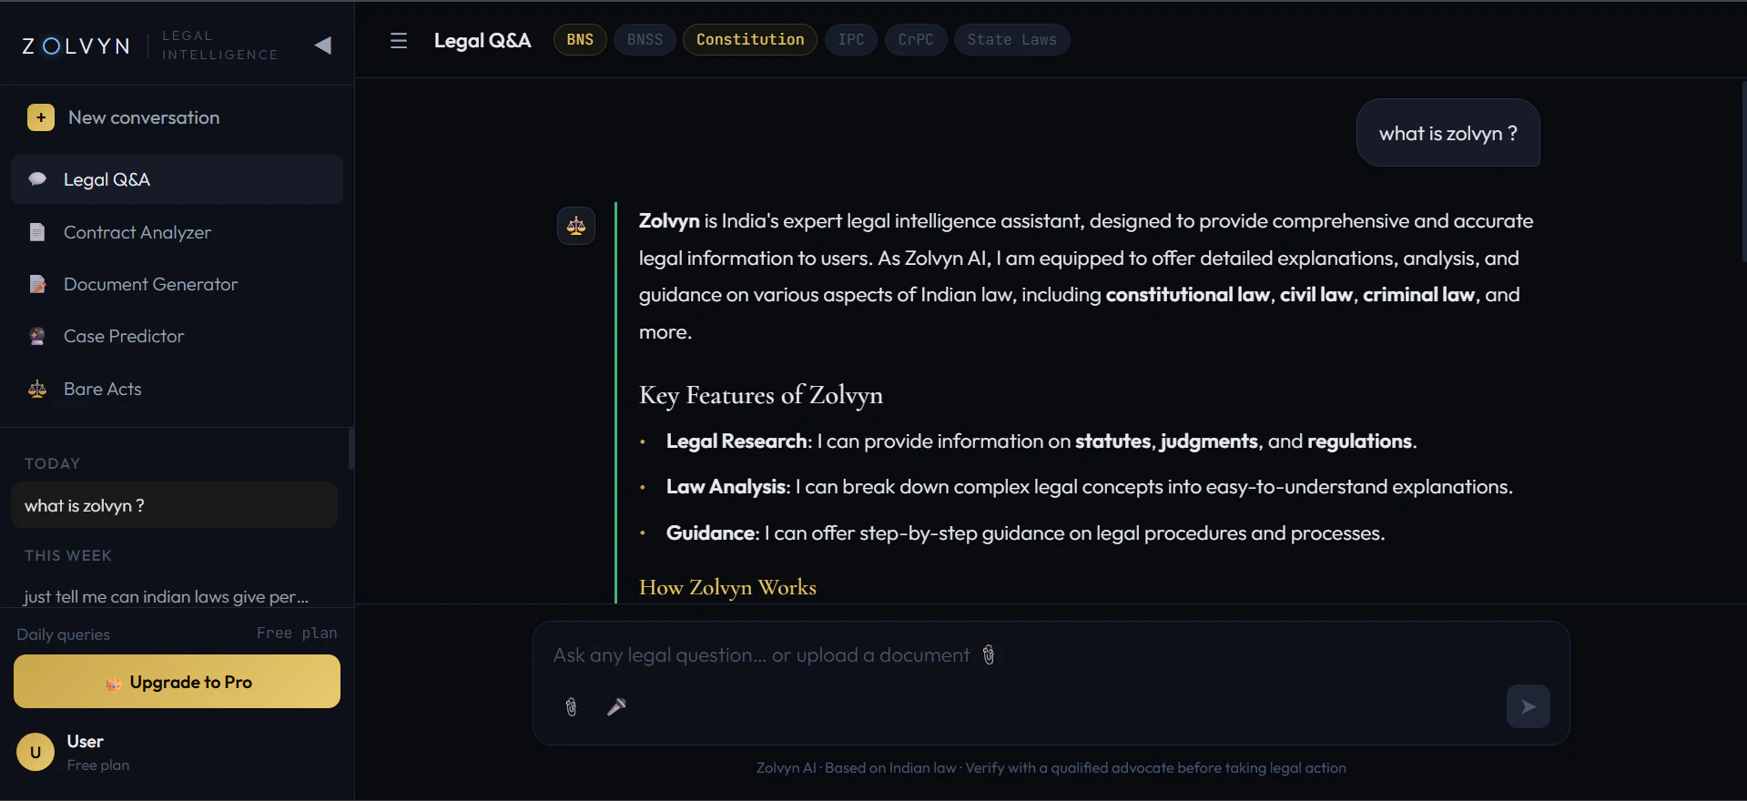
Task: Toggle the State Laws filter chip
Action: [x=1011, y=39]
